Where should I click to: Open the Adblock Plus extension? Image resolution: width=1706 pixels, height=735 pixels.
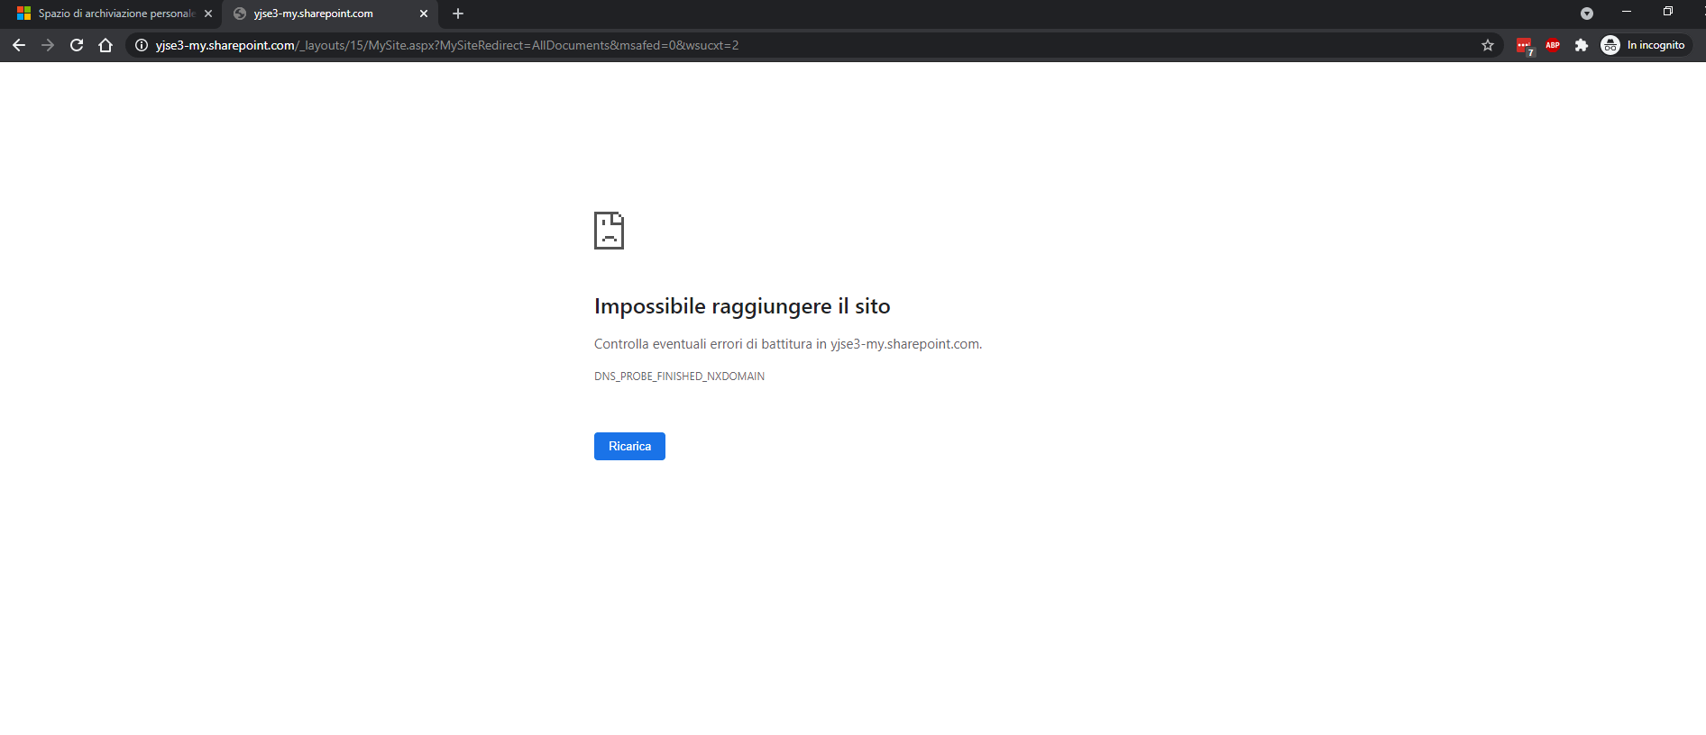coord(1553,45)
